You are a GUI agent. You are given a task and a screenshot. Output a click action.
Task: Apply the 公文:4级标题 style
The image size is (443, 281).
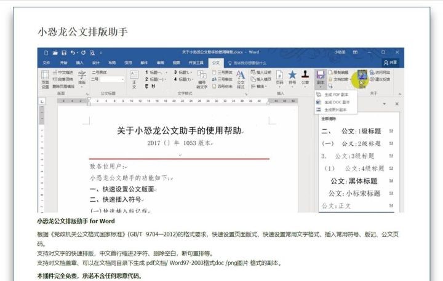(x=357, y=168)
